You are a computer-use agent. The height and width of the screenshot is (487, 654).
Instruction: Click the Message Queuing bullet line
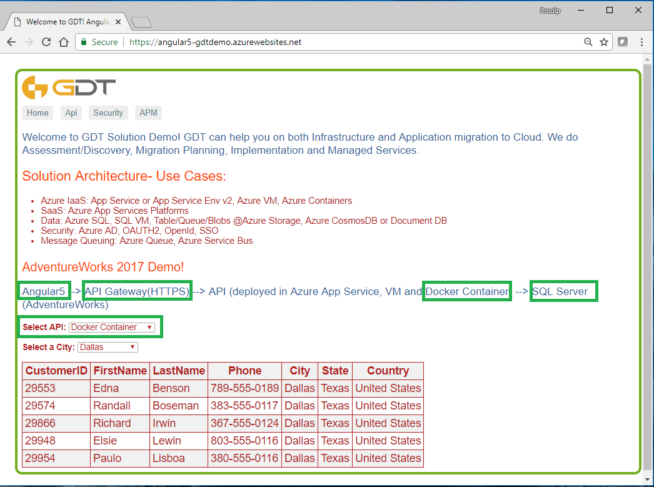pos(147,241)
